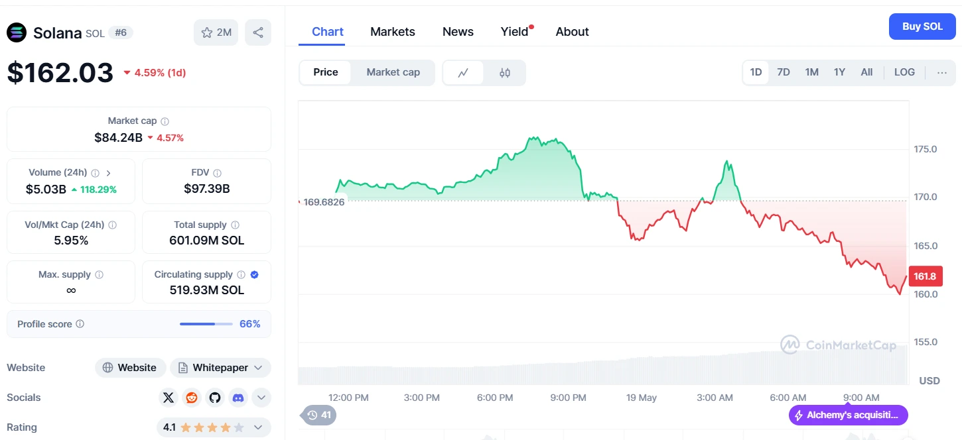This screenshot has width=962, height=440.
Task: Set chart range to All
Action: pyautogui.click(x=866, y=72)
